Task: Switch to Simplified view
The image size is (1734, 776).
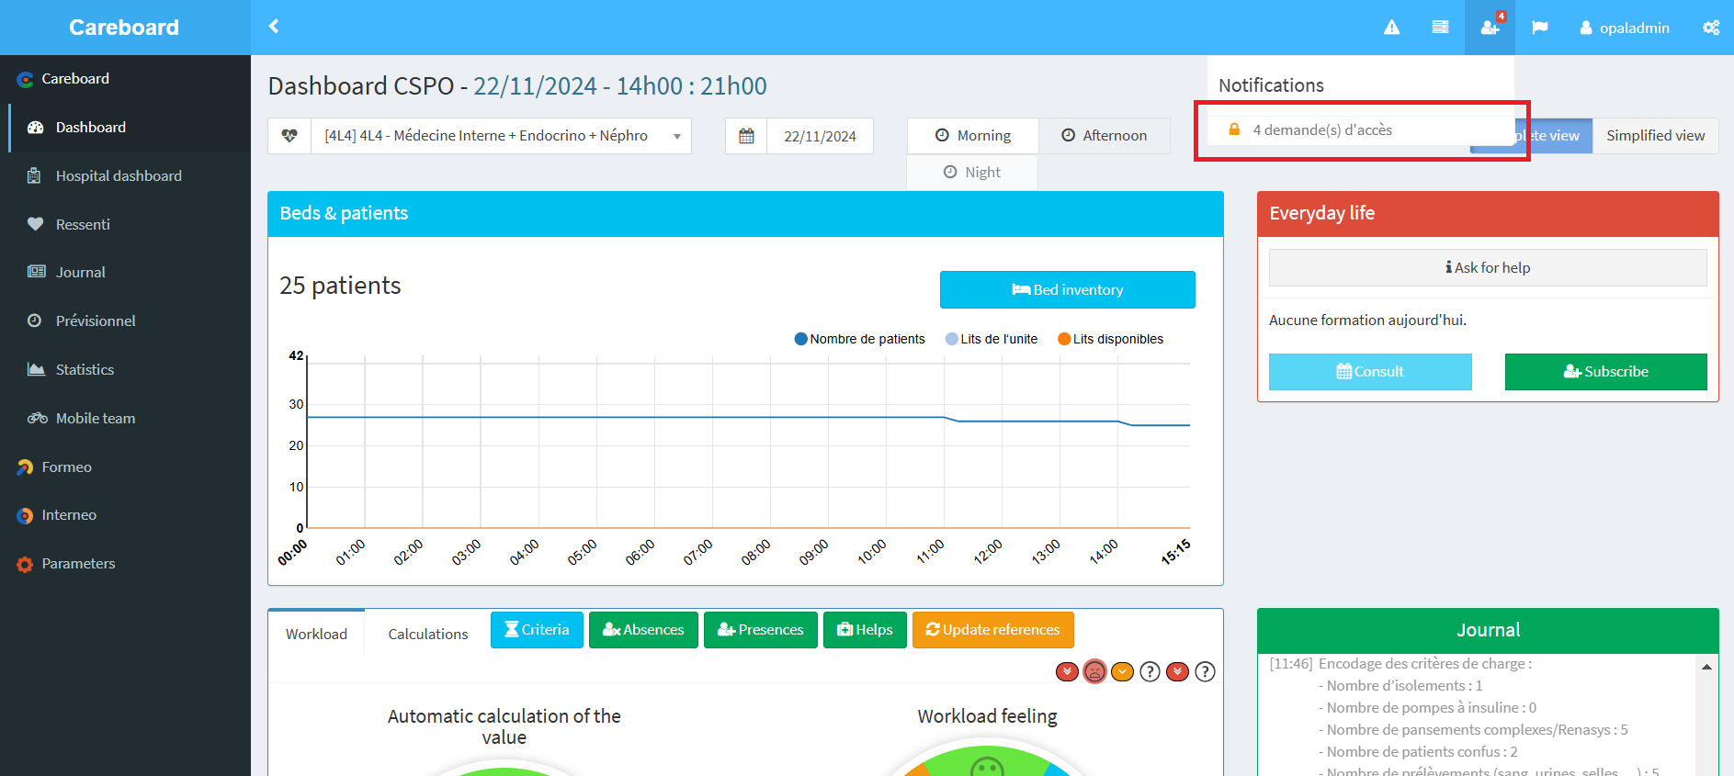Action: point(1655,136)
